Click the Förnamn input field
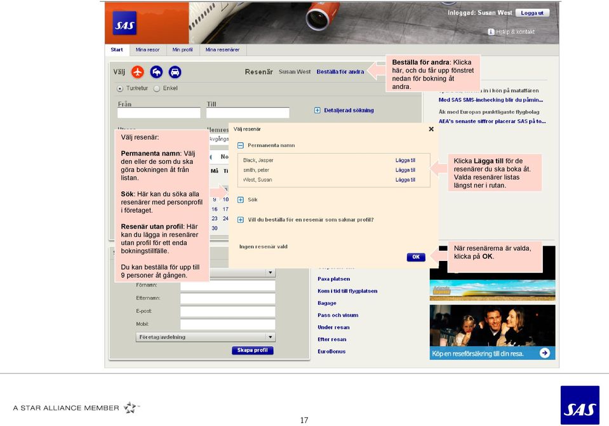 [x=227, y=286]
